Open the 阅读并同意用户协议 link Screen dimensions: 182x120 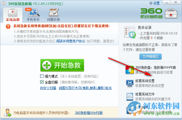pyautogui.click(x=71, y=41)
